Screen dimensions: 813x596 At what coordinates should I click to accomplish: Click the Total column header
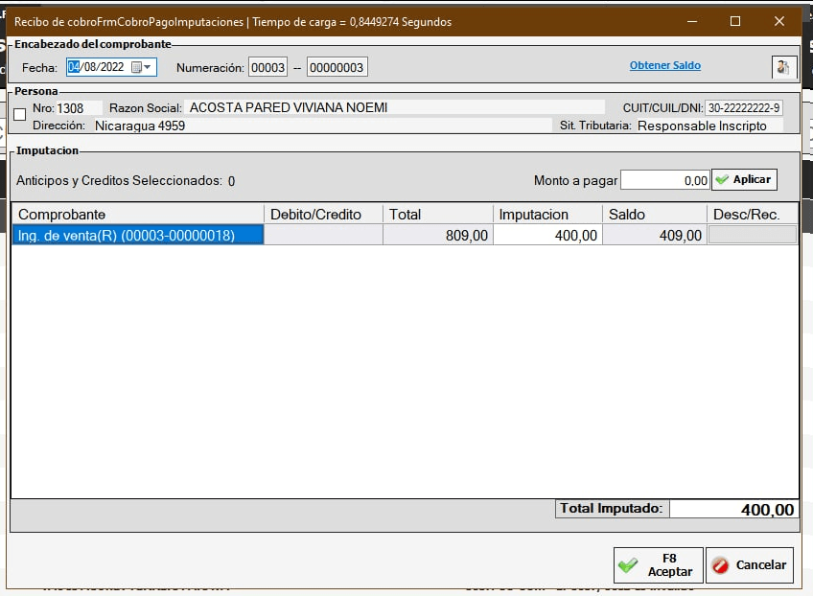[x=438, y=215]
